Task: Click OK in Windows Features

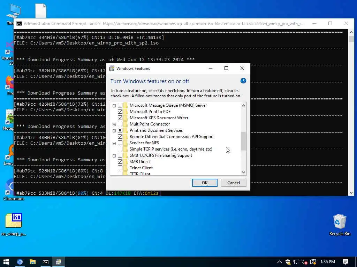Action: pyautogui.click(x=205, y=183)
